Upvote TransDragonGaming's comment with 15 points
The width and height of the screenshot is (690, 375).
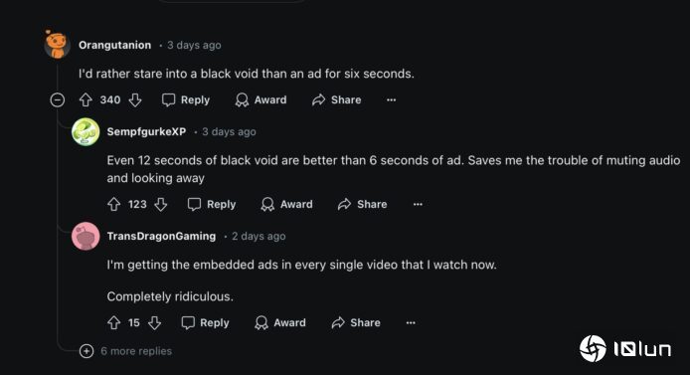tap(114, 323)
